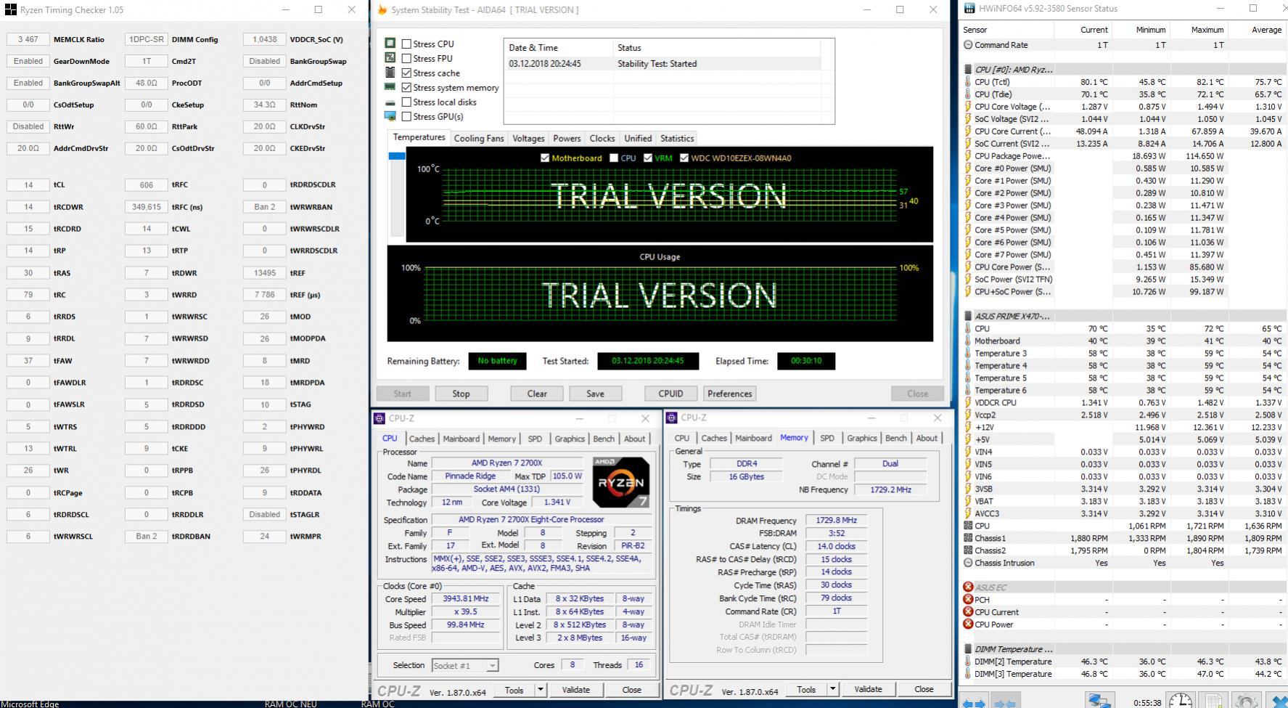Toggle Motherboard graph checkbox
Image resolution: width=1288 pixels, height=708 pixels.
click(x=545, y=158)
